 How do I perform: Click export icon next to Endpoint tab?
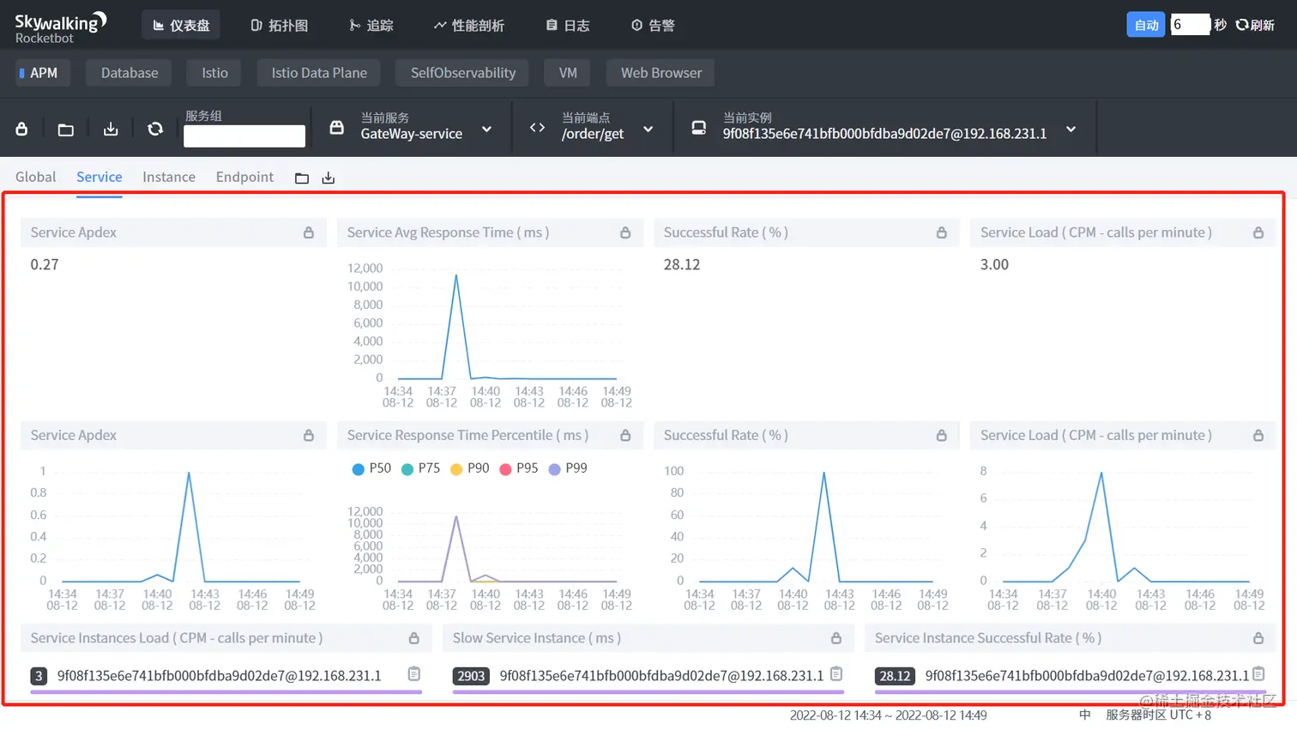(x=328, y=178)
